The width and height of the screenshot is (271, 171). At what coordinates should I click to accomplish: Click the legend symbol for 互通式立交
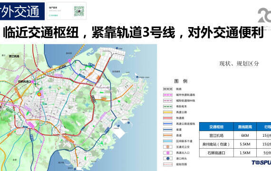[x=168, y=147]
